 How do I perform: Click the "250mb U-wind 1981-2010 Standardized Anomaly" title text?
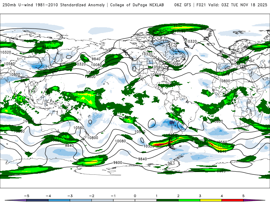point(54,5)
